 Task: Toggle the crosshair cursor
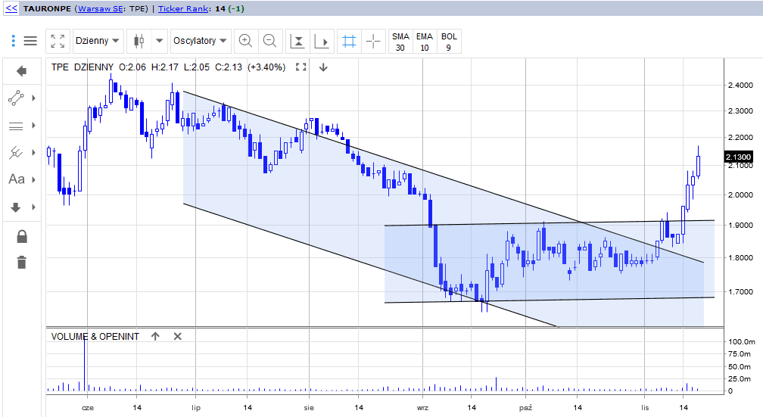(373, 41)
